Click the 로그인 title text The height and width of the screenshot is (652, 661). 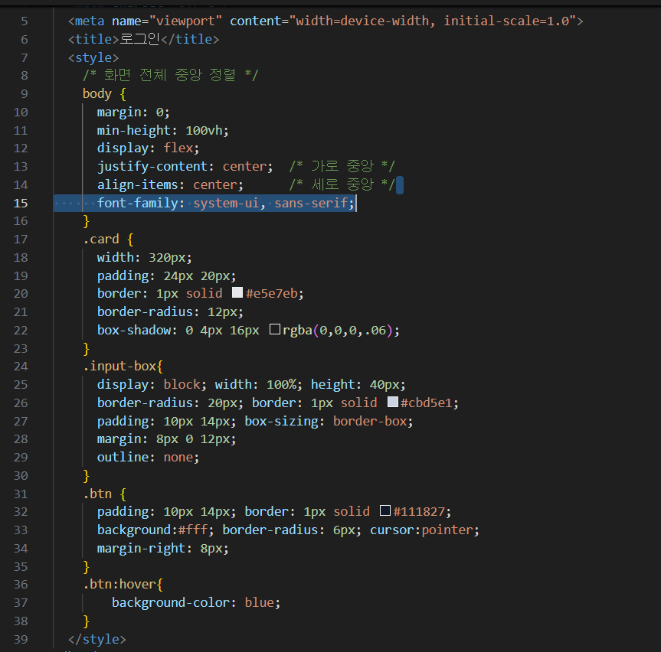(138, 39)
